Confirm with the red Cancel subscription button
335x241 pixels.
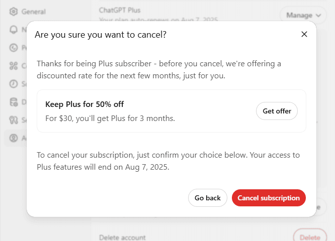(269, 198)
